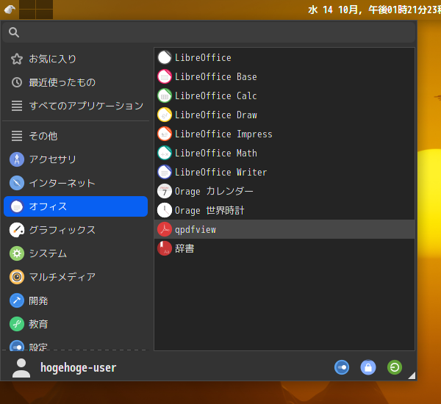
Task: Click the hogehoge-user name label
Action: pos(78,367)
